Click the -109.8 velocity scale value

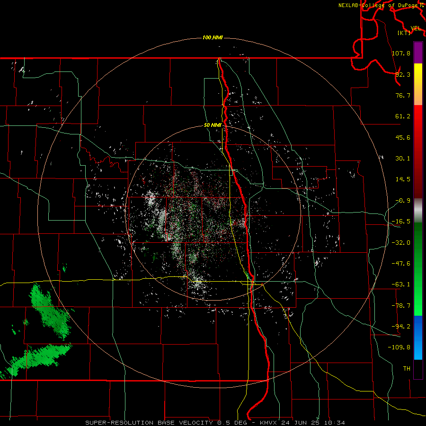click(x=399, y=347)
